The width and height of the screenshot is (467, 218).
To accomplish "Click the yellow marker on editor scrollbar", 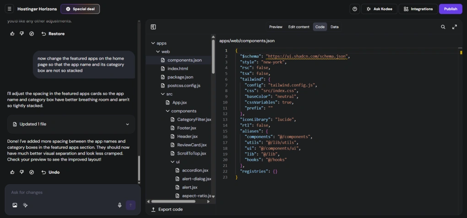I will point(461,52).
